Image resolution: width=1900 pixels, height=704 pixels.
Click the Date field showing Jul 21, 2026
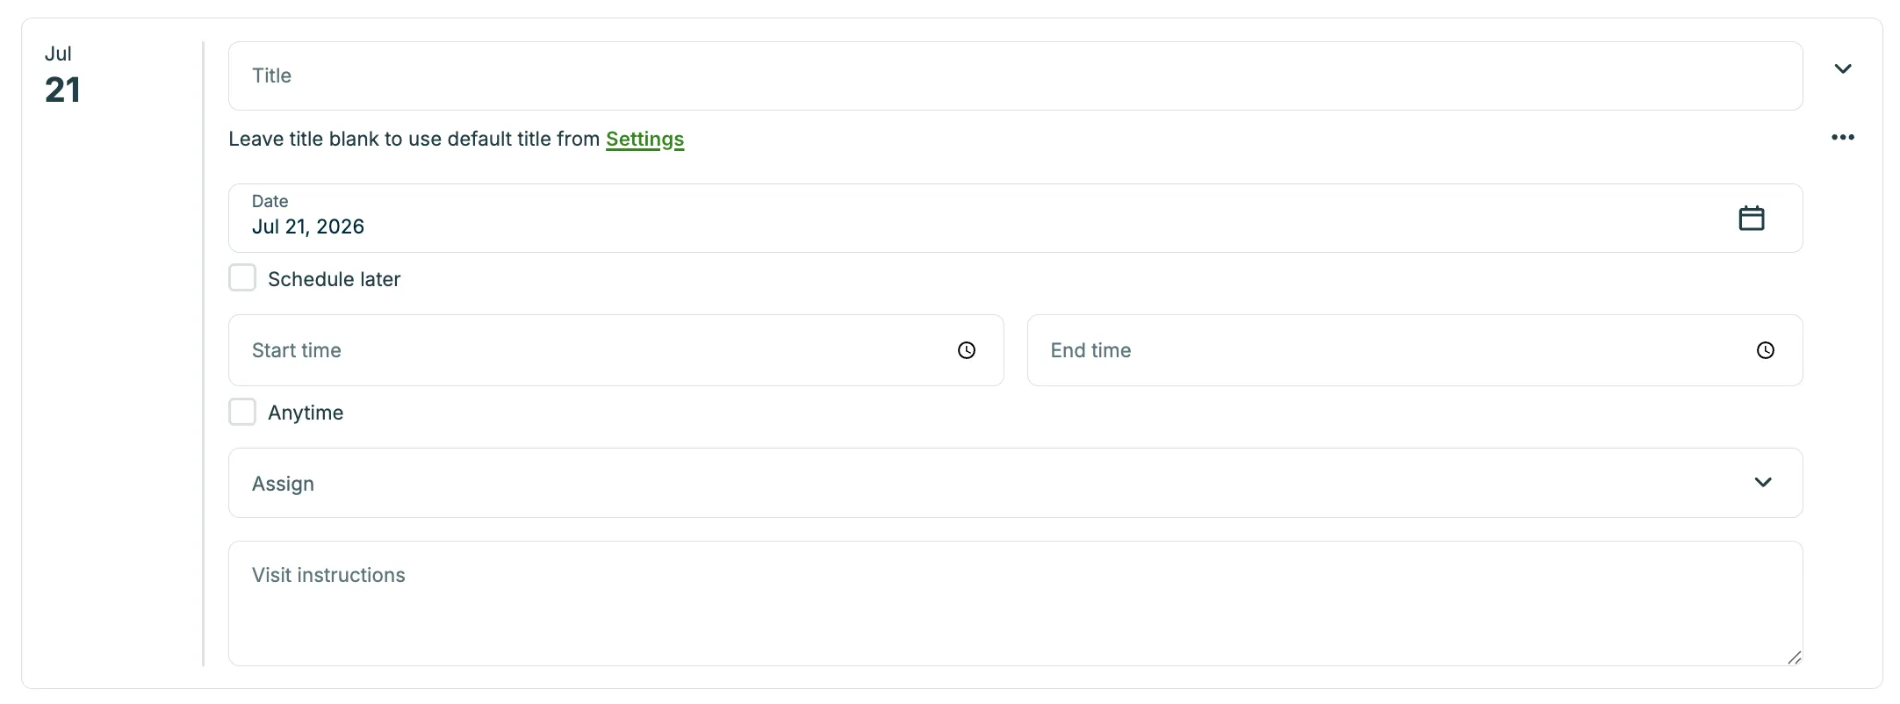pos(1015,218)
